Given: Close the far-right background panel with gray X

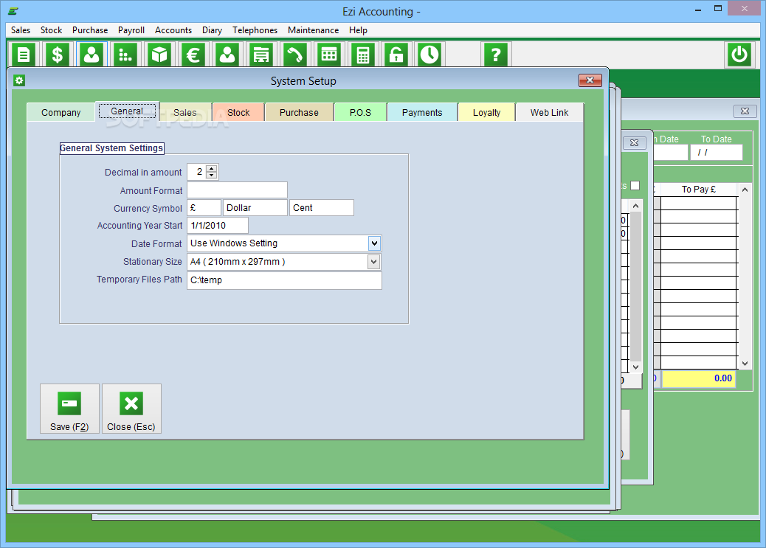Looking at the screenshot, I should [x=745, y=111].
